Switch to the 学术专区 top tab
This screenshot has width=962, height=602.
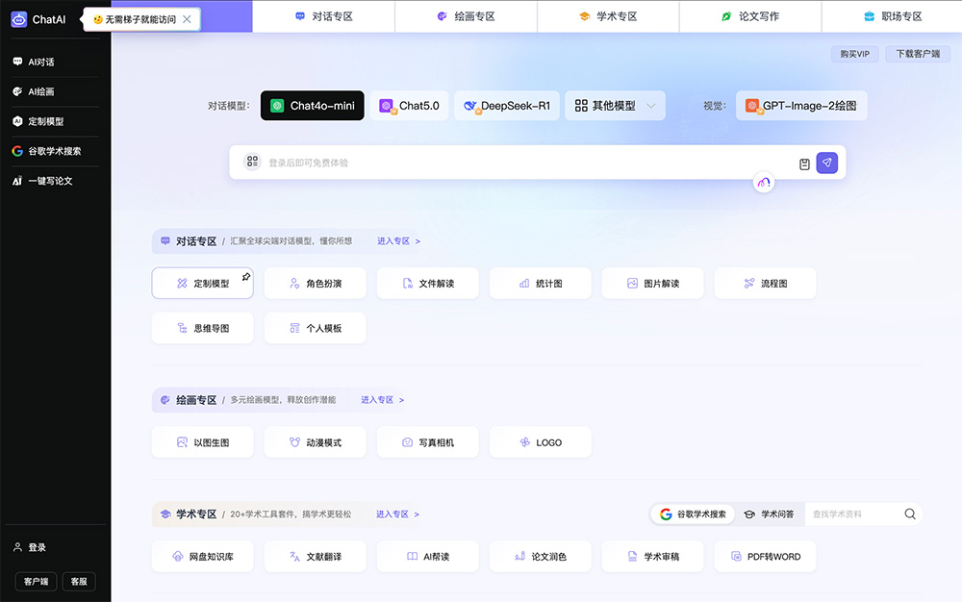[608, 16]
